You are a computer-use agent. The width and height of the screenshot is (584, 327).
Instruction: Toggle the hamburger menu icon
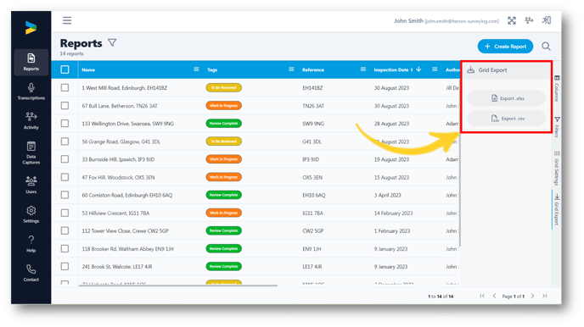click(67, 20)
